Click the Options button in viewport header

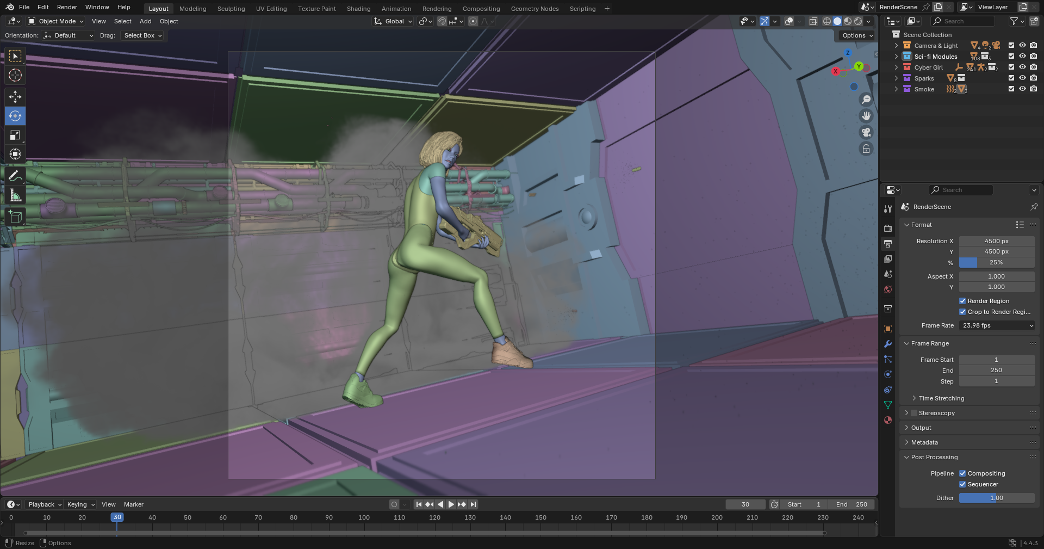click(857, 35)
